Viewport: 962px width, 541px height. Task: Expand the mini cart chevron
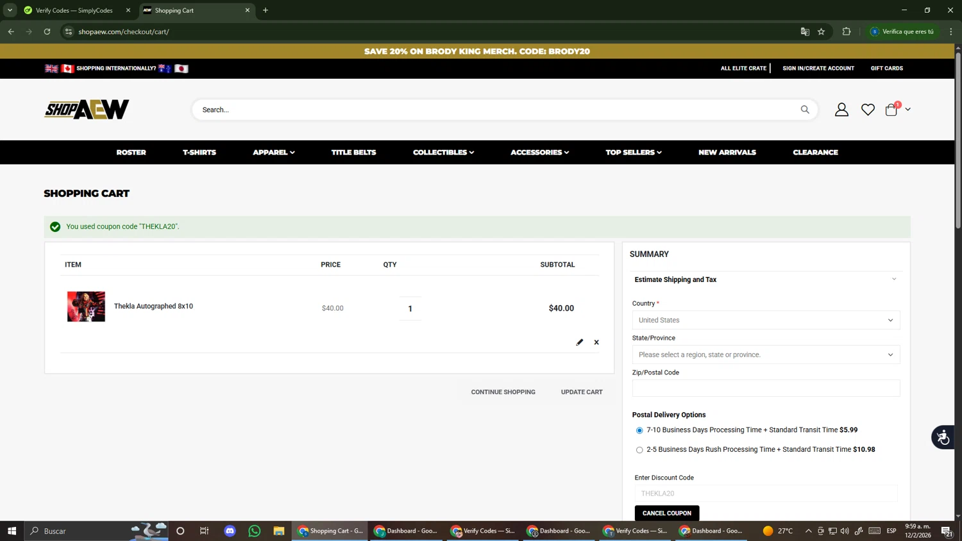coord(907,110)
